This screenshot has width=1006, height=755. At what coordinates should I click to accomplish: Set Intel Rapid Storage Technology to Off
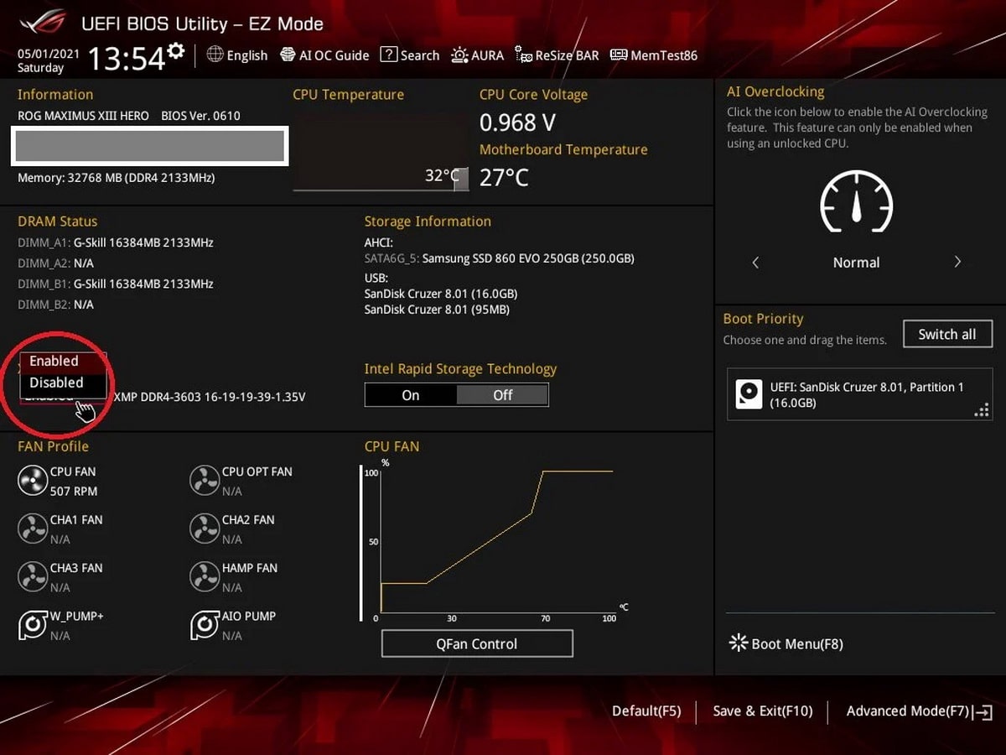pyautogui.click(x=502, y=395)
